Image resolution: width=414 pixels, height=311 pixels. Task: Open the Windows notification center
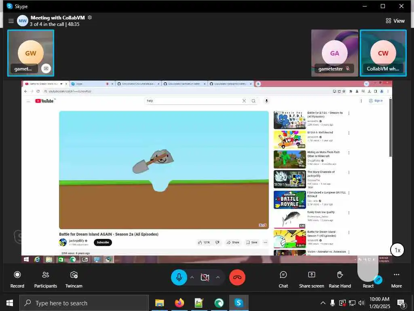coord(401,303)
